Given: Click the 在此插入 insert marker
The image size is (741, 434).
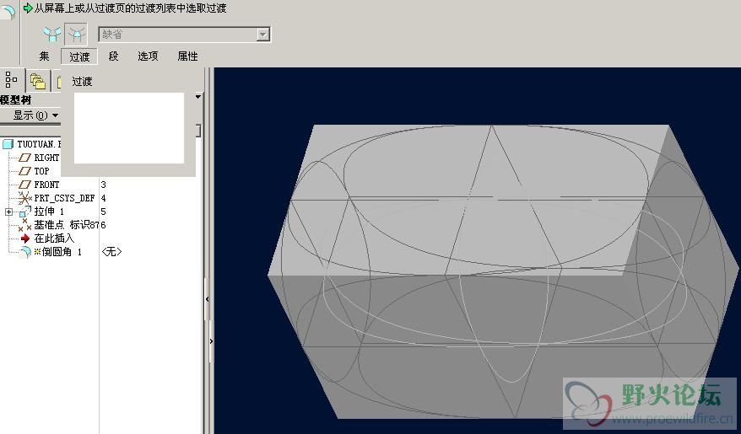Looking at the screenshot, I should point(54,238).
